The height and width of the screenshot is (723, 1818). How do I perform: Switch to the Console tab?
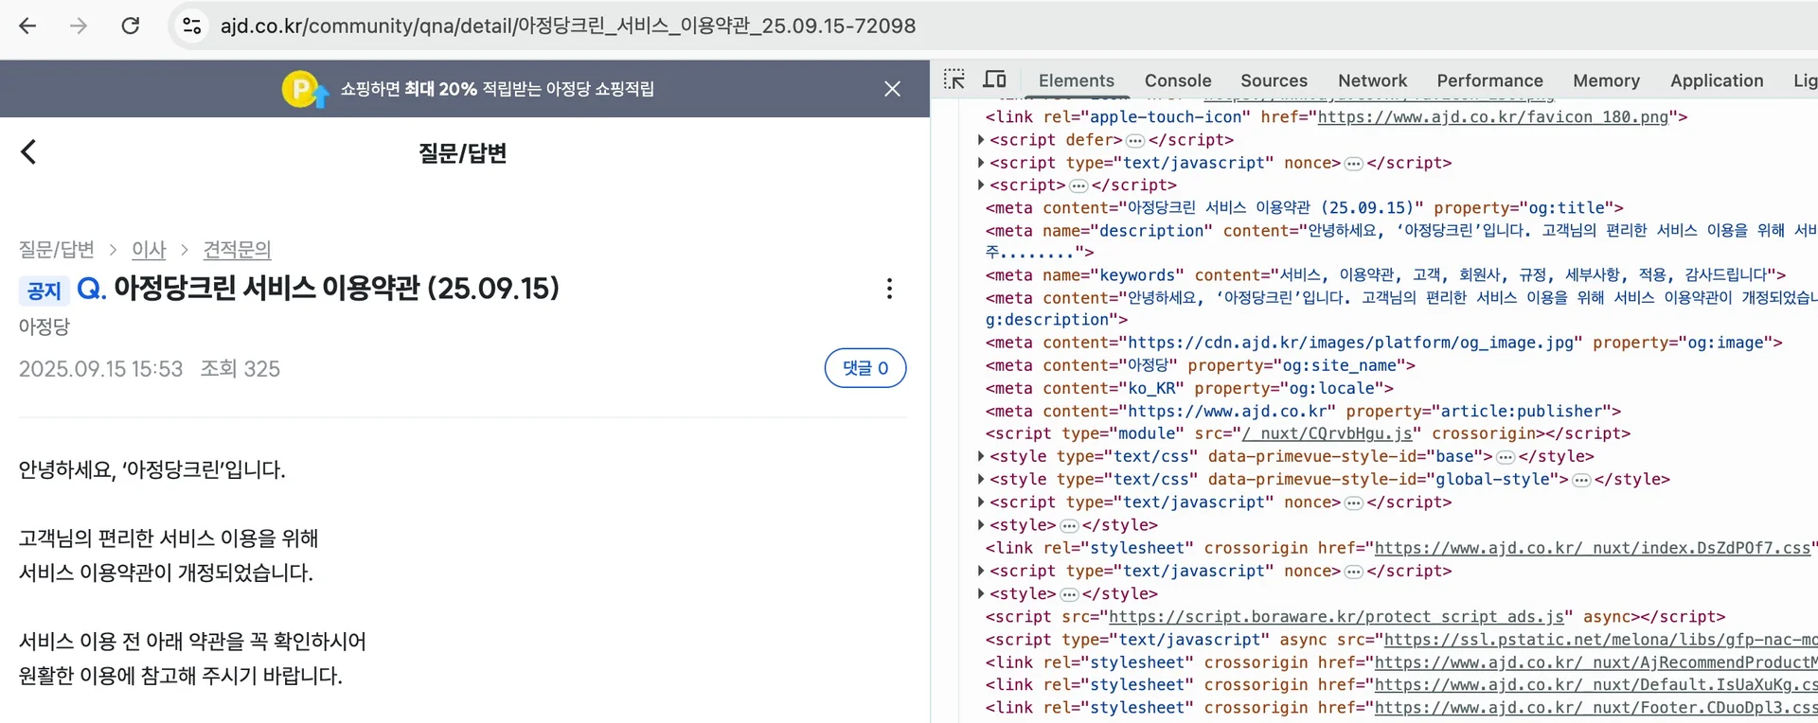point(1177,80)
